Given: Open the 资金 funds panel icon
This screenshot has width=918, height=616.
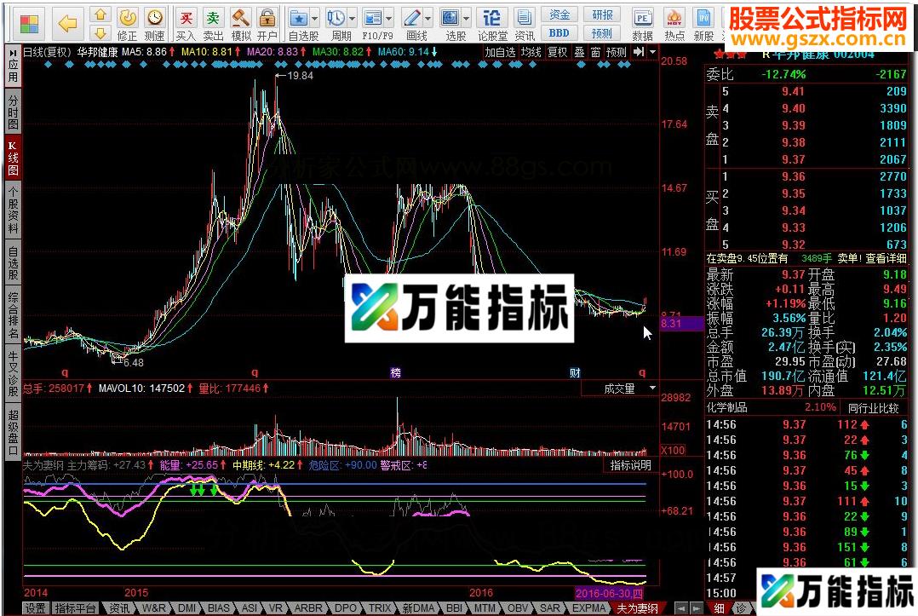Looking at the screenshot, I should tap(560, 14).
